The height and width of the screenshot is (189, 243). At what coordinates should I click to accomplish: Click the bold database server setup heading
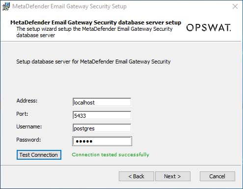96,22
